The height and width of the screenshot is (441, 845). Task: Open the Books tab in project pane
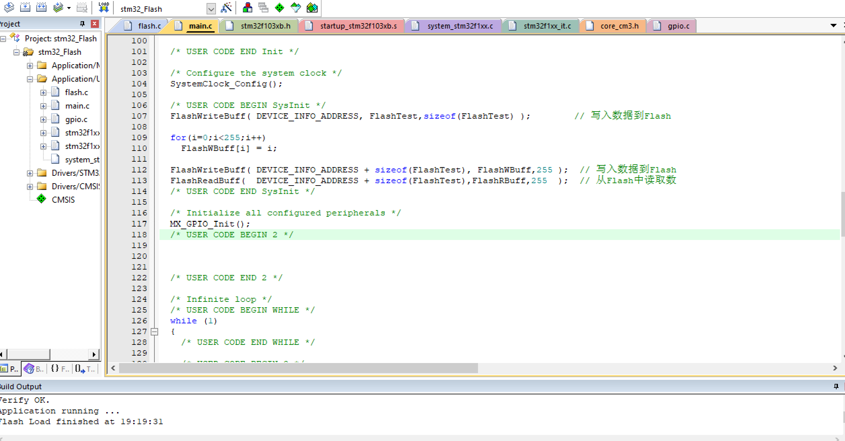pos(34,369)
